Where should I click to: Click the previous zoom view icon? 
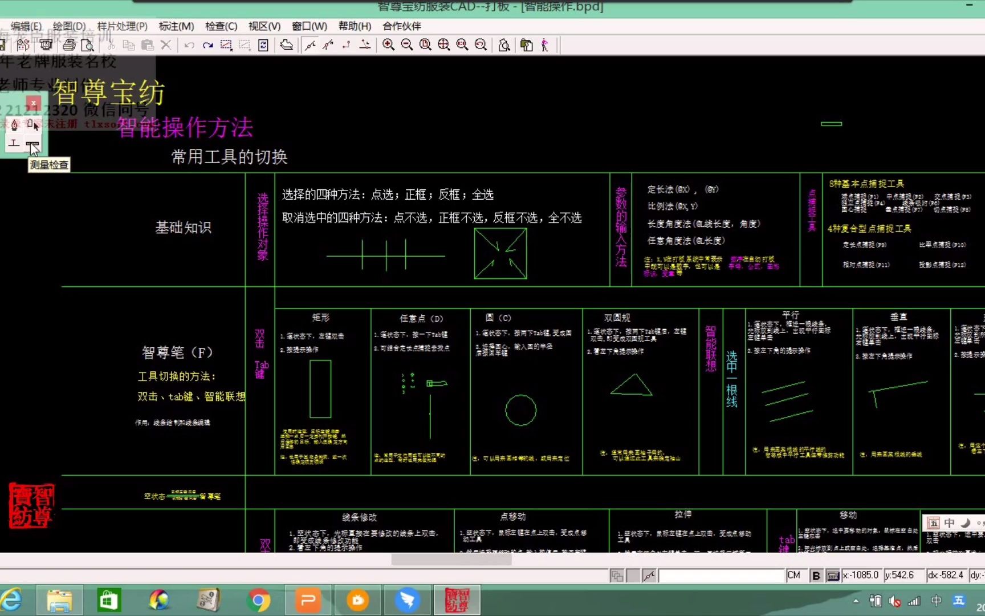pyautogui.click(x=481, y=45)
